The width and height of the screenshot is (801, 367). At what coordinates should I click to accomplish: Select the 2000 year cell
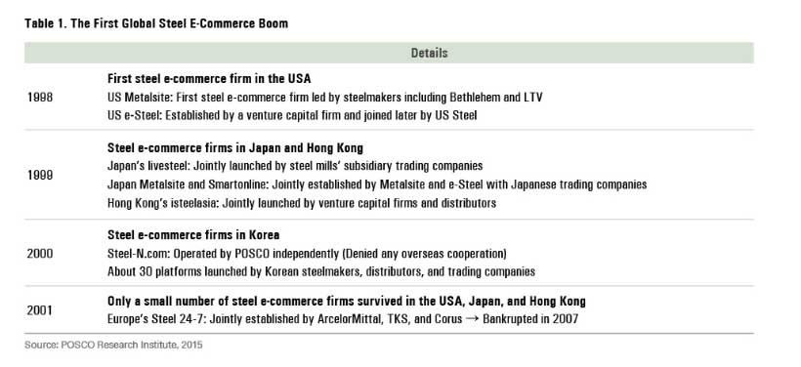[40, 253]
